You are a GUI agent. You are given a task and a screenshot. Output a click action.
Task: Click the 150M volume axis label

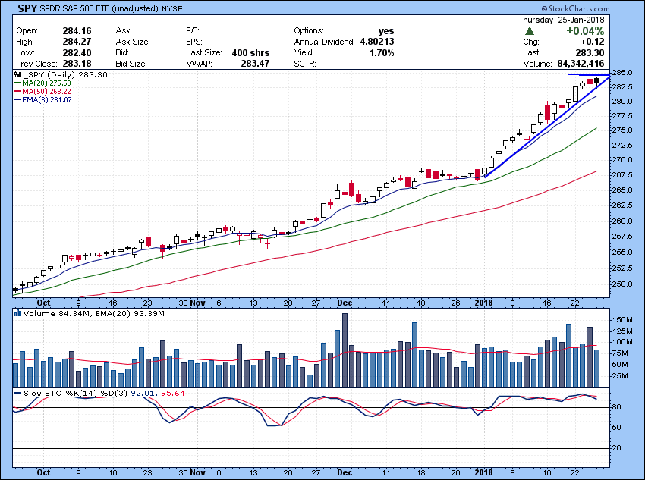tap(622, 321)
